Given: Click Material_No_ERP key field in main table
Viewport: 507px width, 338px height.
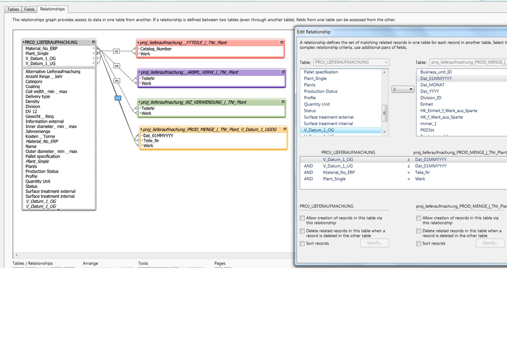Looking at the screenshot, I should pos(41,49).
